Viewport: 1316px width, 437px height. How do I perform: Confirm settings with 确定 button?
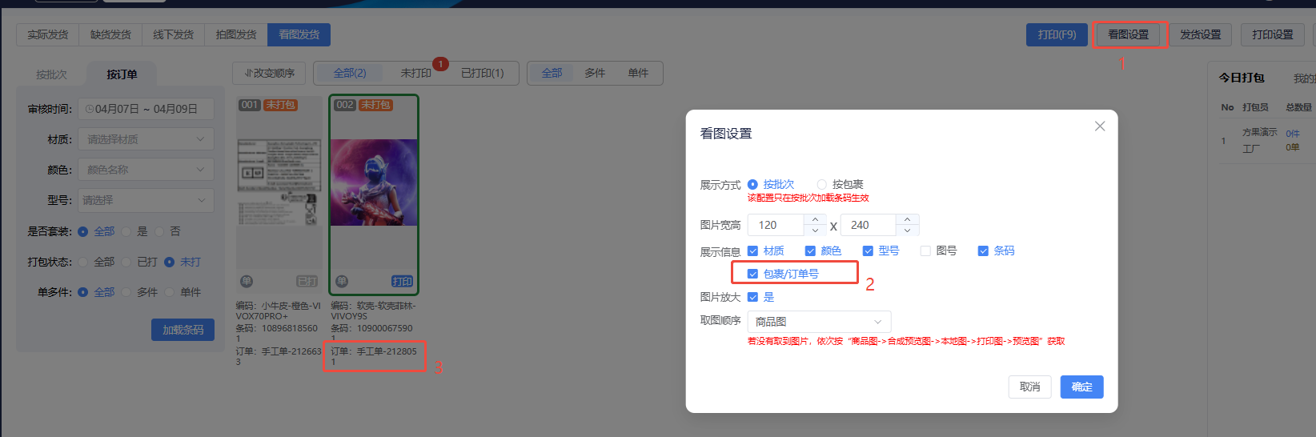coord(1081,387)
